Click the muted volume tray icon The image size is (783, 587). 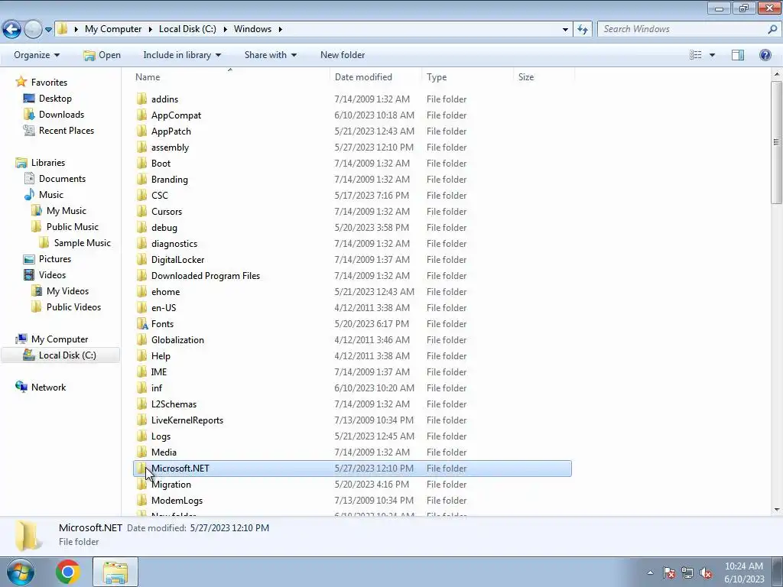coord(706,572)
